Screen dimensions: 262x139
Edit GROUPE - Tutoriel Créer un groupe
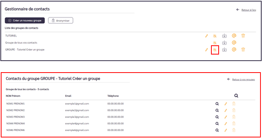[206, 50]
